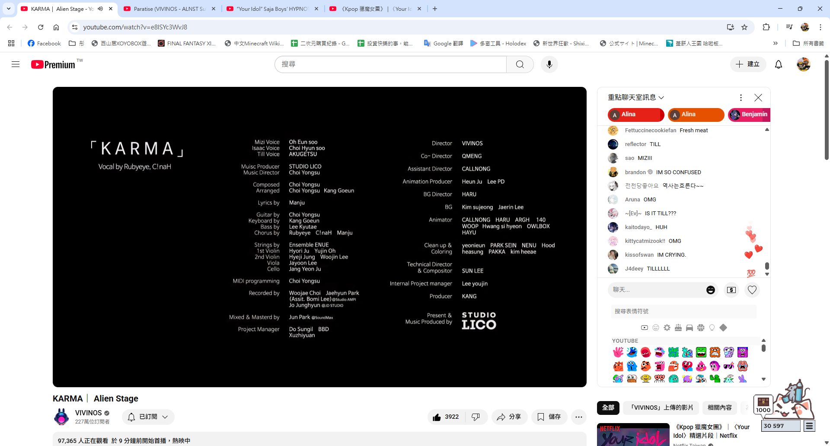Screen dimensions: 830x446
Task: Open the Facebook bookmark
Action: [x=44, y=43]
